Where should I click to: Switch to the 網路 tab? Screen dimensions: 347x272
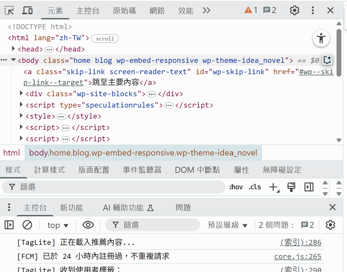pos(157,11)
